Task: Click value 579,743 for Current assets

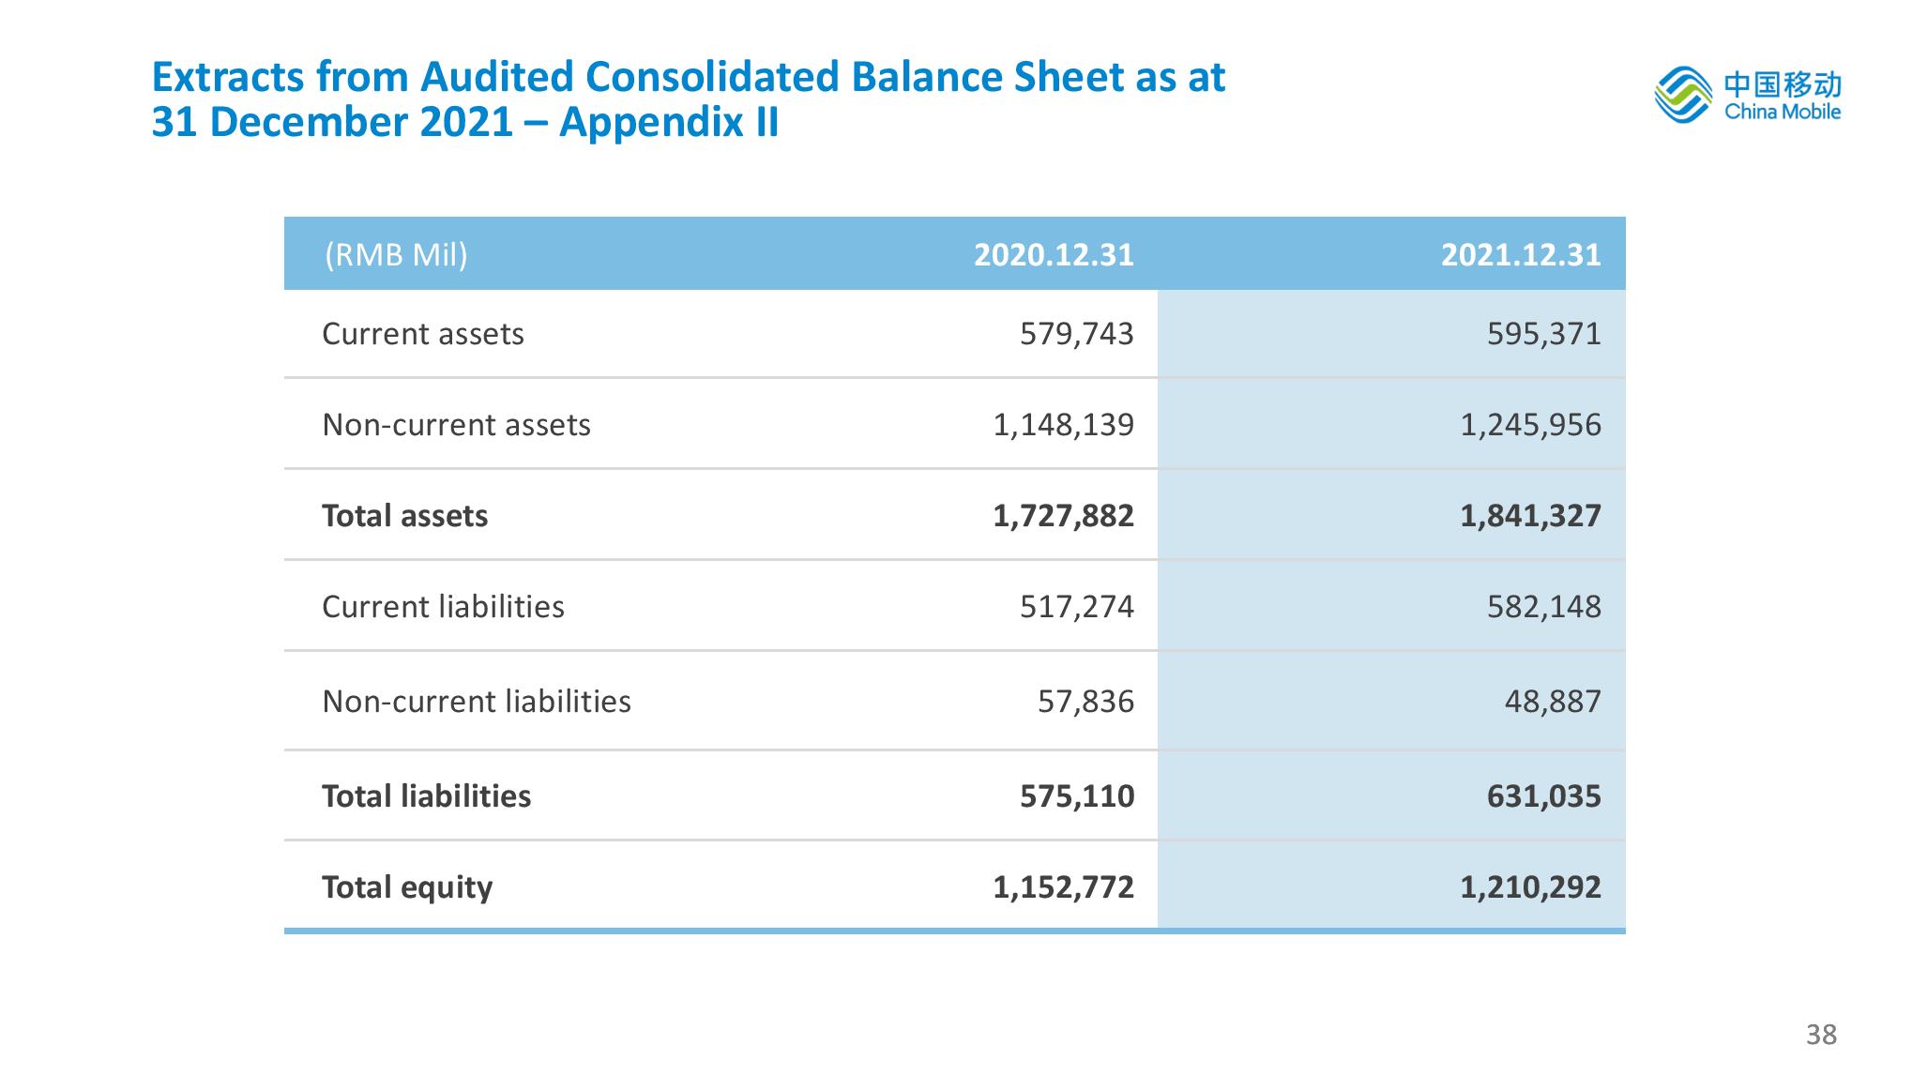Action: click(1077, 334)
